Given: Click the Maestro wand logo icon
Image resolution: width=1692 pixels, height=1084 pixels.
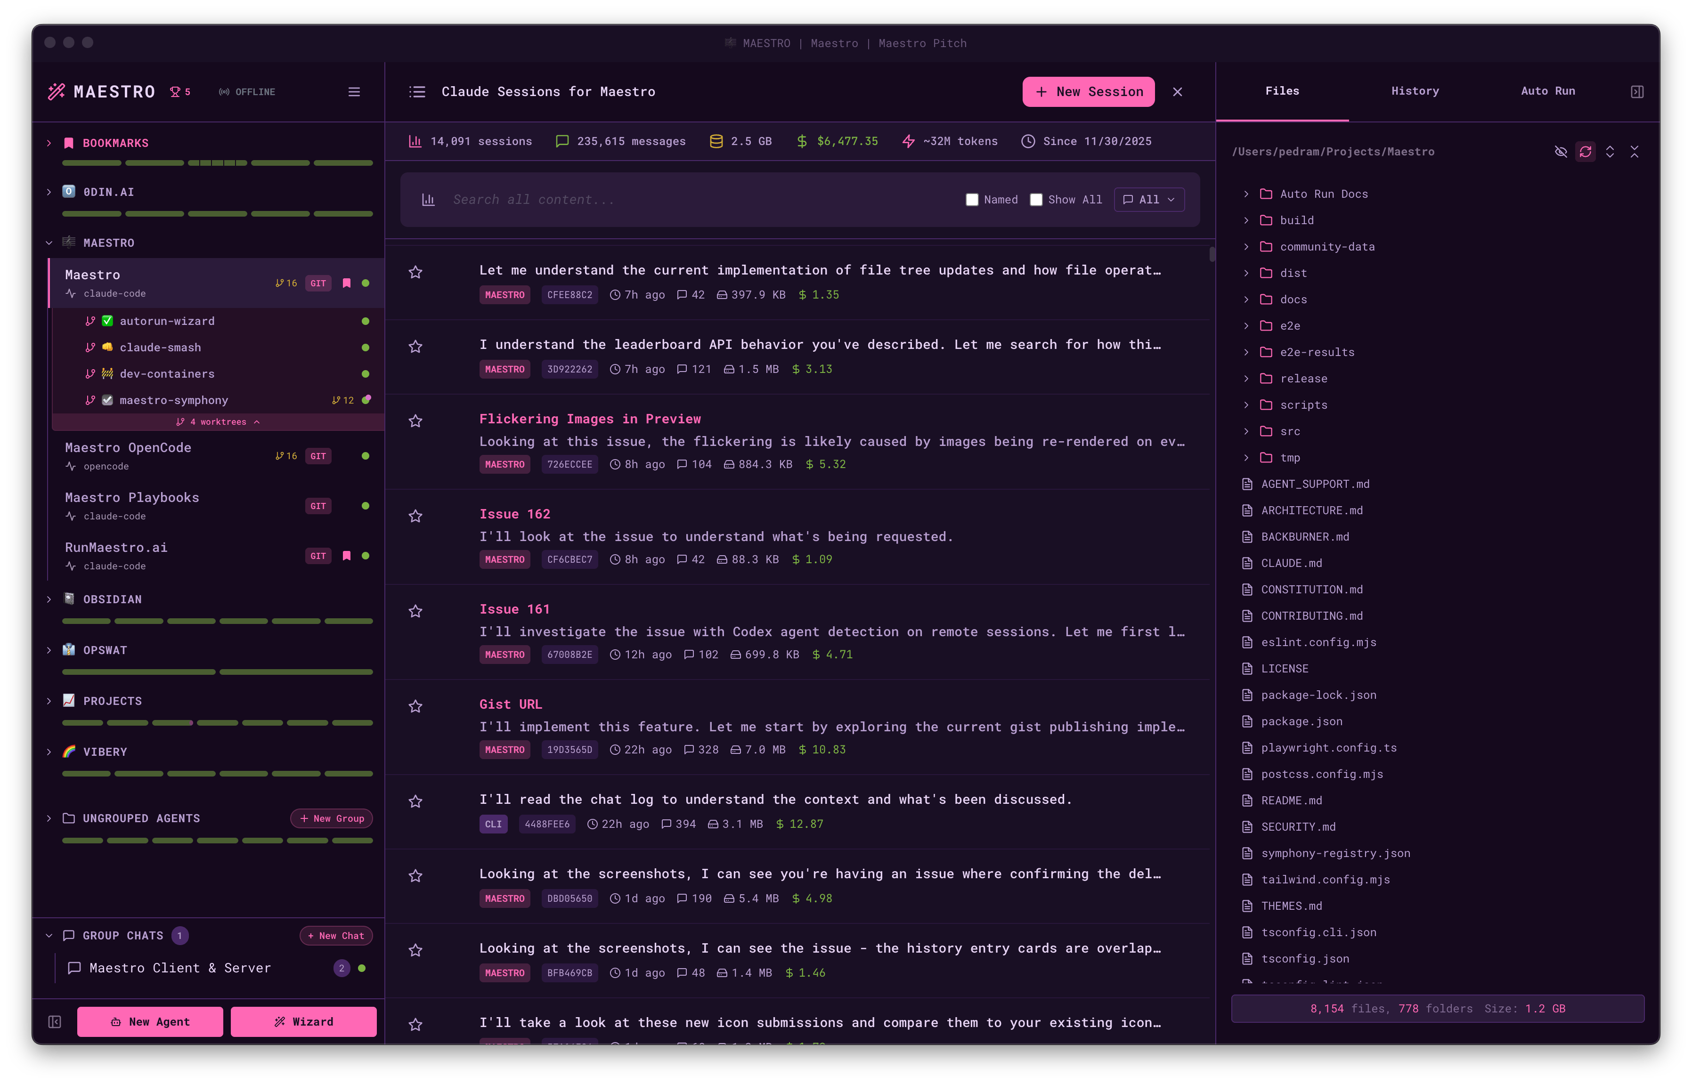Looking at the screenshot, I should (x=57, y=91).
